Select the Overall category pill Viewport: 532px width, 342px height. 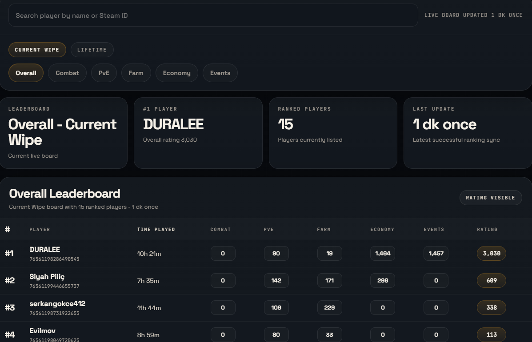pyautogui.click(x=26, y=73)
